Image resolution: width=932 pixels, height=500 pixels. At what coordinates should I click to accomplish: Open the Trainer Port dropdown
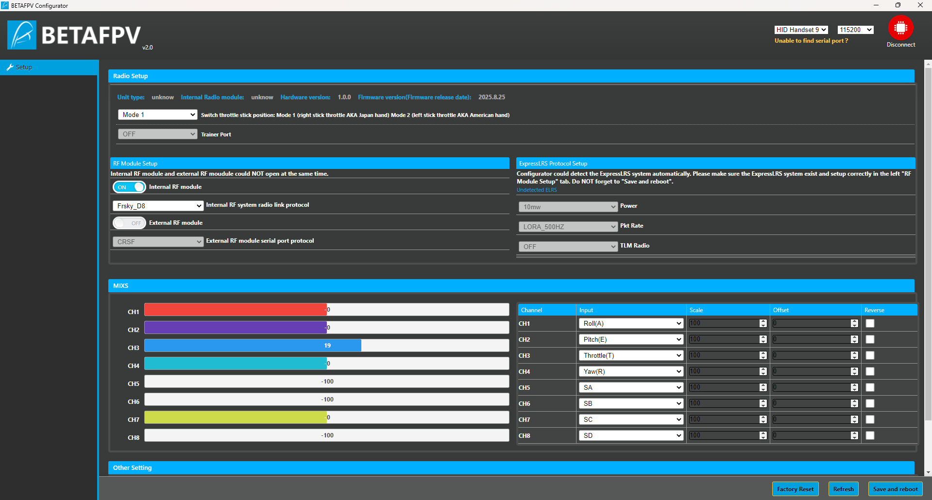[x=157, y=134]
